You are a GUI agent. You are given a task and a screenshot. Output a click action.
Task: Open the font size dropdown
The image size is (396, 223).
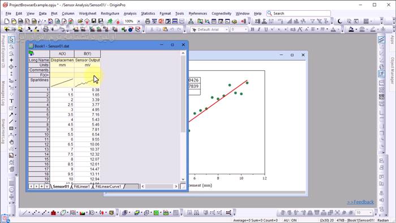(246, 29)
